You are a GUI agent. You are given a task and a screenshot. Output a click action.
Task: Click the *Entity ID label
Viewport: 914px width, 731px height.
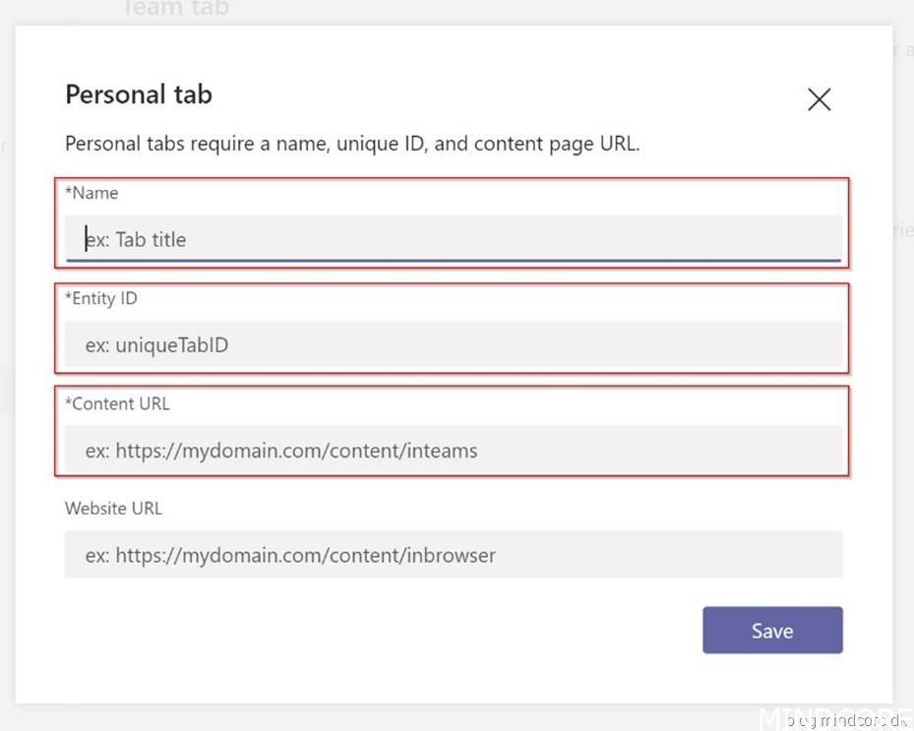pos(101,298)
